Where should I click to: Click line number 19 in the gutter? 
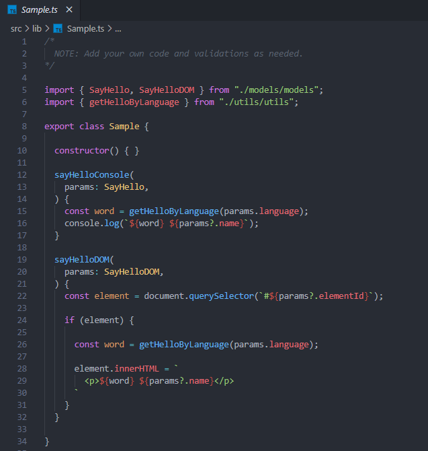tap(22, 259)
